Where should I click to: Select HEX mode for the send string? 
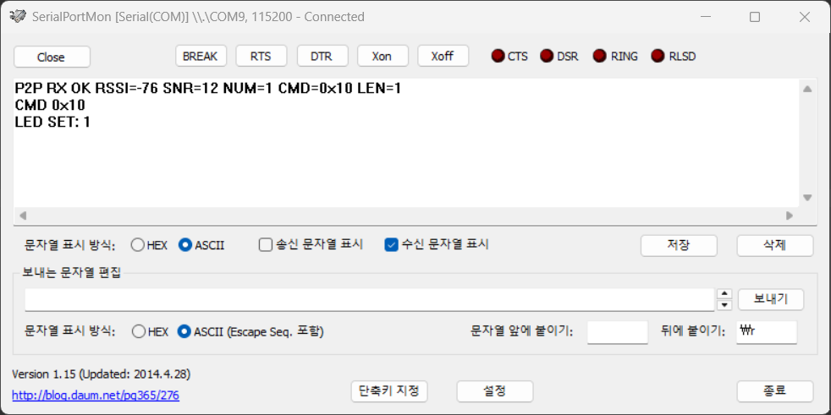pos(139,332)
